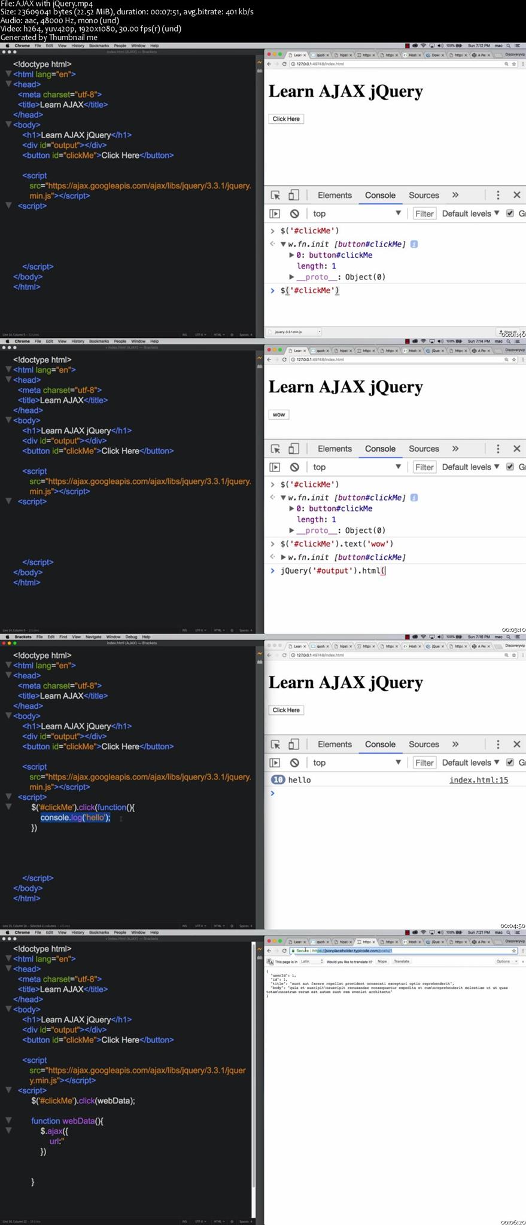Click 'Click Here' button above the hello console
The width and height of the screenshot is (526, 1225).
286,710
